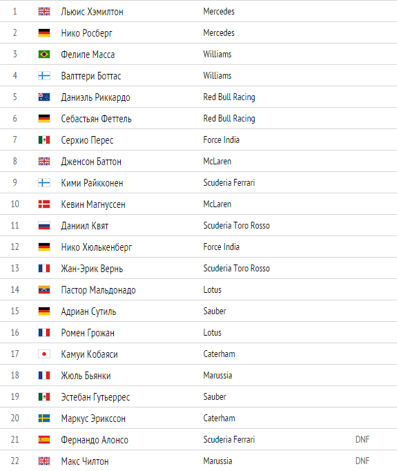The image size is (397, 471).
Task: Click the Sauber team for Адриан Сутиль
Action: pos(215,311)
